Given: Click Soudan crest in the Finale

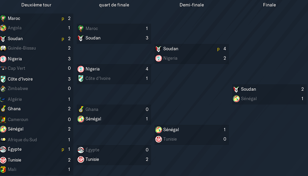Looking at the screenshot, I should pos(236,90).
